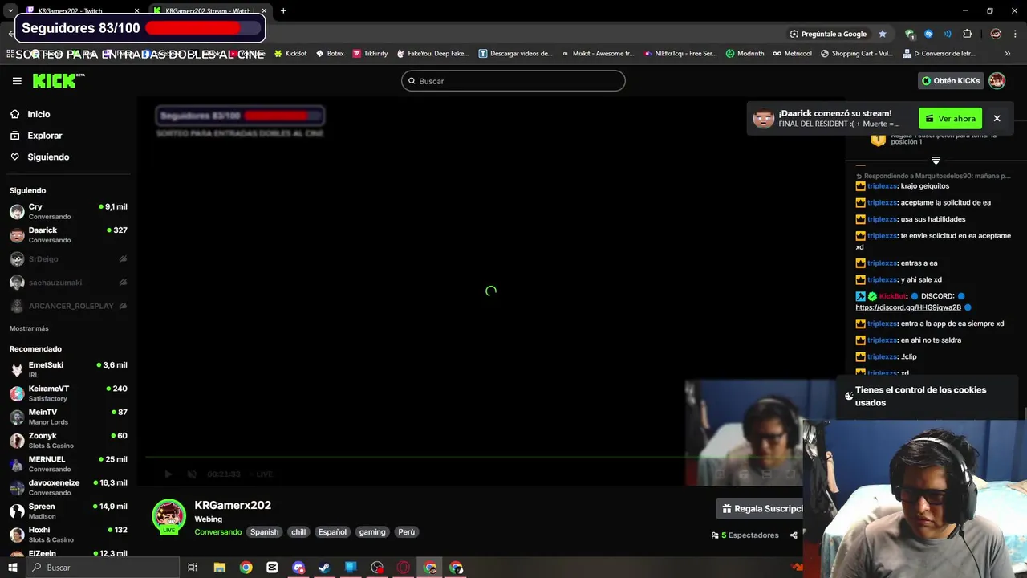Click Windows taskbar Buscar search box
This screenshot has width=1027, height=578.
103,568
